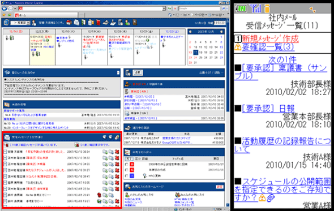Open [要承認] 稟議書（サンプル）message on phone
The width and height of the screenshot is (334, 211).
[281, 72]
